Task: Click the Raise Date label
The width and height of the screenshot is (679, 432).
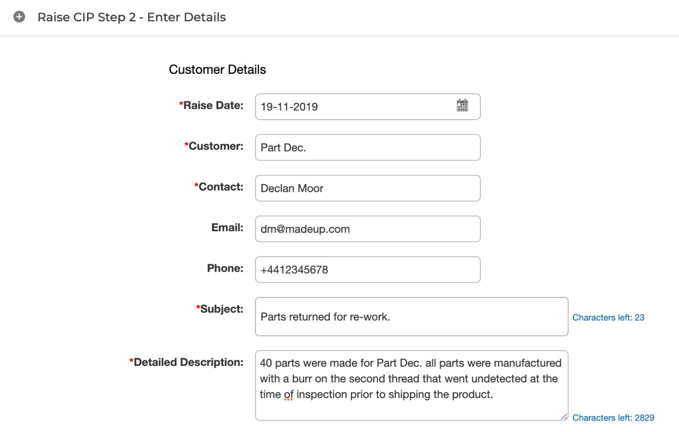Action: pyautogui.click(x=211, y=106)
